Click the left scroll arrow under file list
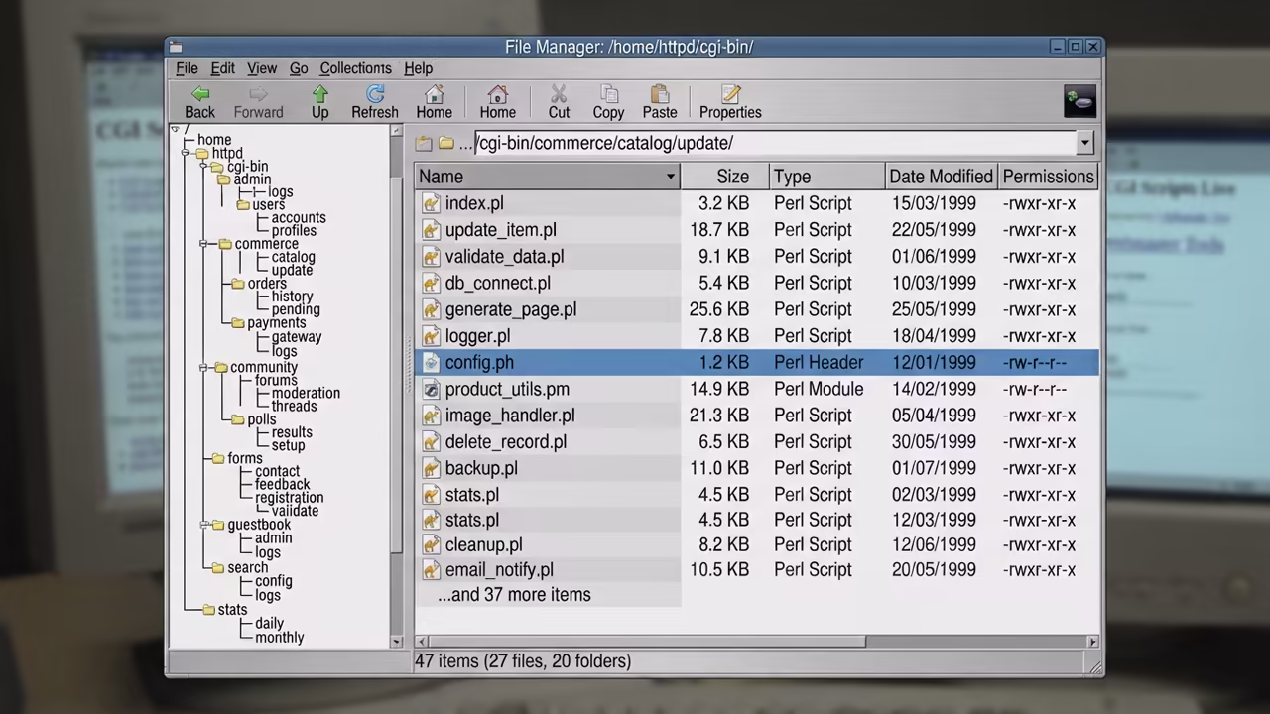The width and height of the screenshot is (1270, 714). tap(421, 642)
